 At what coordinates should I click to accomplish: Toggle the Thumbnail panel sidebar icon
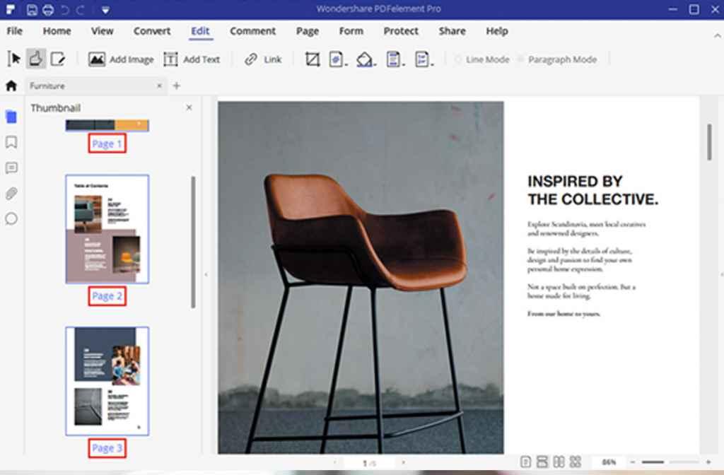pyautogui.click(x=11, y=117)
